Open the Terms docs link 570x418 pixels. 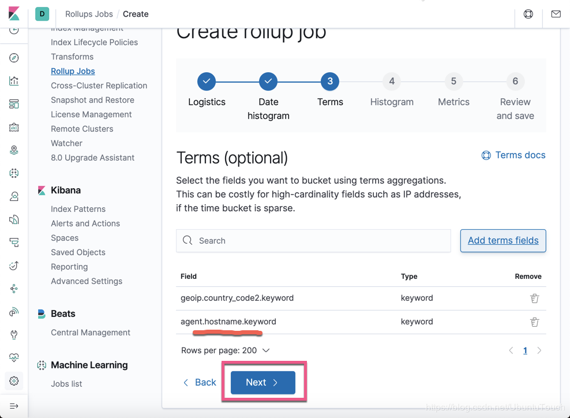[x=513, y=155]
